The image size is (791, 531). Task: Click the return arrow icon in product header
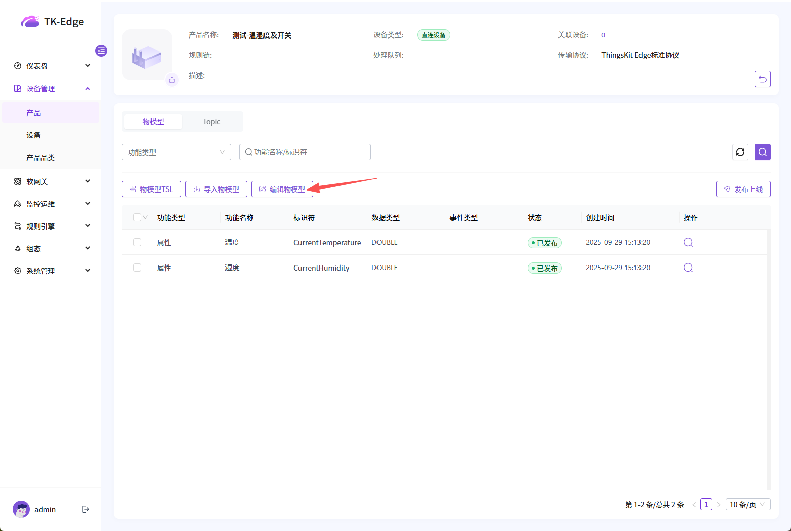click(x=762, y=79)
